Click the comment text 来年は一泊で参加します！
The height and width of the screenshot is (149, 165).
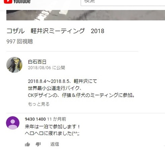point(52,127)
